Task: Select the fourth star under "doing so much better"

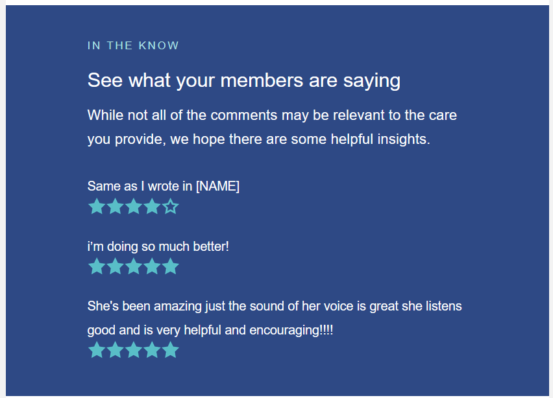Action: (152, 266)
